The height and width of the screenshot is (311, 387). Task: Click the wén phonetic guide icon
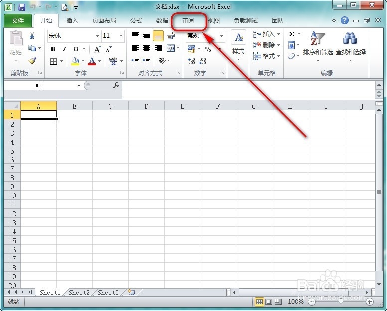pyautogui.click(x=113, y=61)
